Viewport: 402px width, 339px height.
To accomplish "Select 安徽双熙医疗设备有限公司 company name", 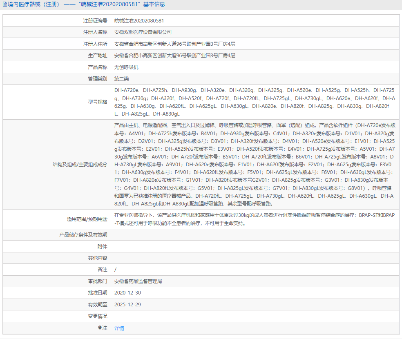I will 144,32.
